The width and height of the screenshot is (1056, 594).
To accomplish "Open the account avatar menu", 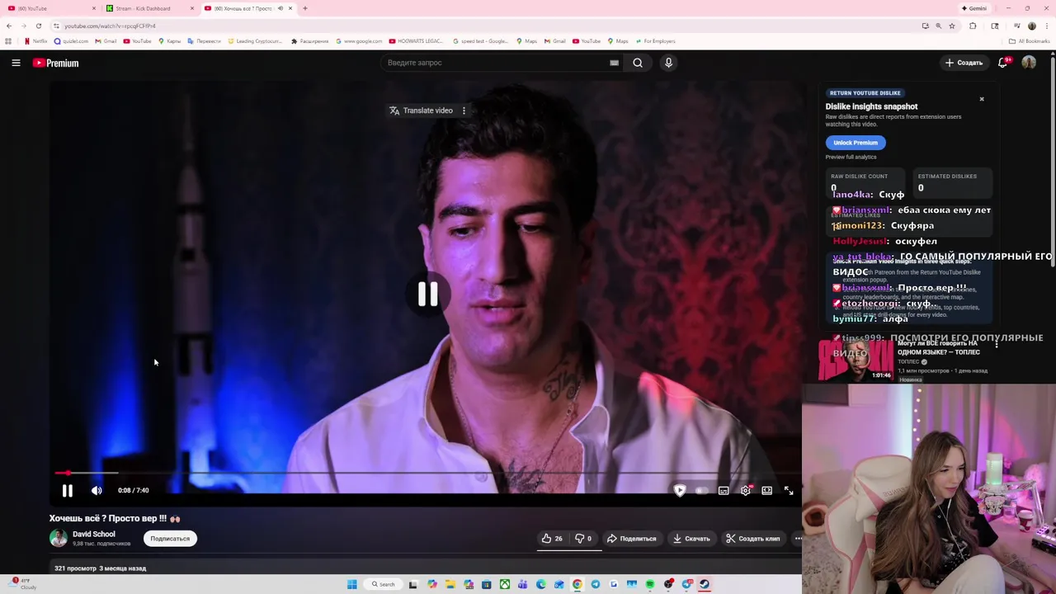I will (1029, 63).
